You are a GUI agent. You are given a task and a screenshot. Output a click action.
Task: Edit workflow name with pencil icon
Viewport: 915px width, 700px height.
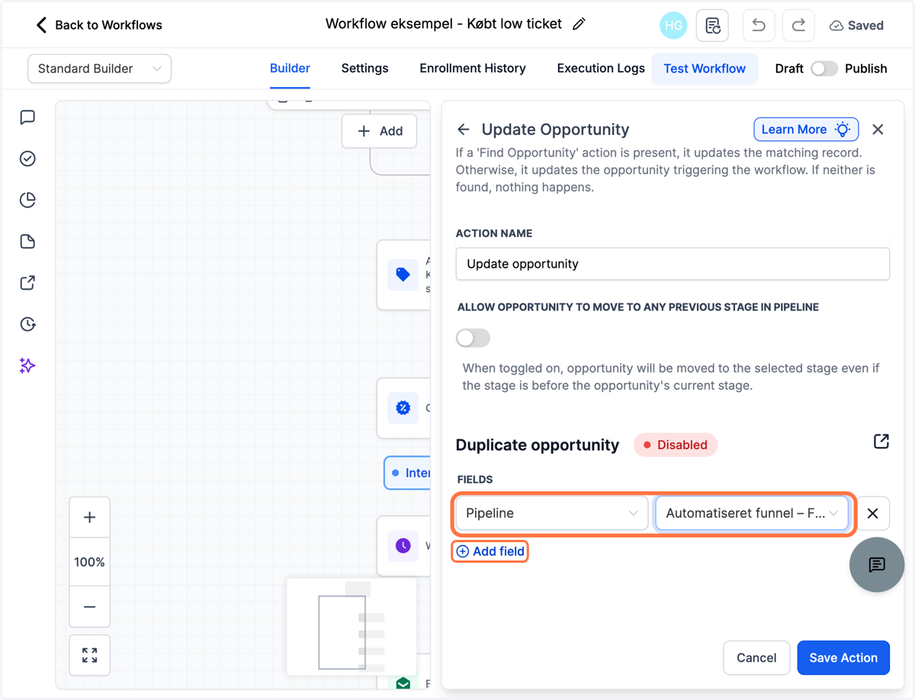(579, 24)
